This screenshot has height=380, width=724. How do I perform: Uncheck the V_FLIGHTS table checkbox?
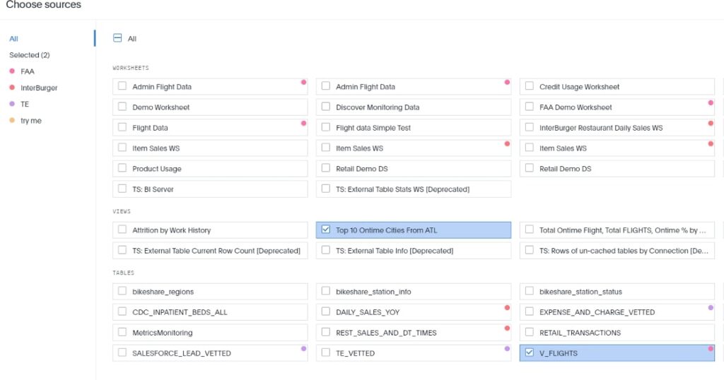pyautogui.click(x=530, y=353)
